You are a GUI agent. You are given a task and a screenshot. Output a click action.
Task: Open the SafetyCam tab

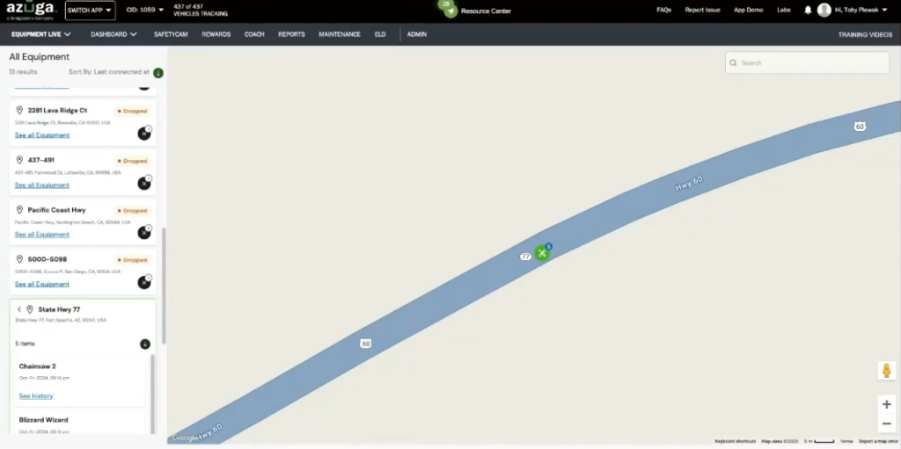pos(171,34)
